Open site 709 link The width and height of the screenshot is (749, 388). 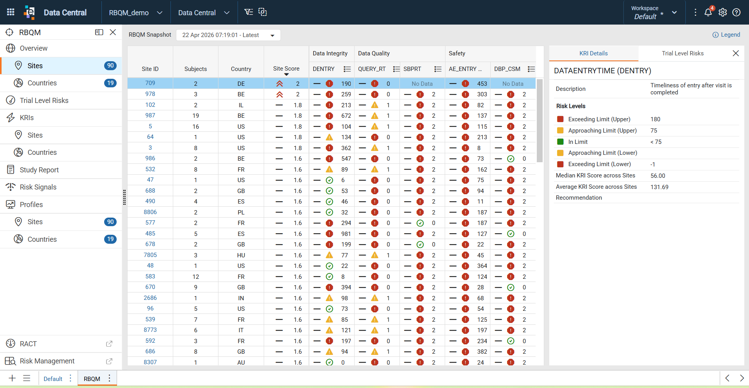(x=150, y=83)
